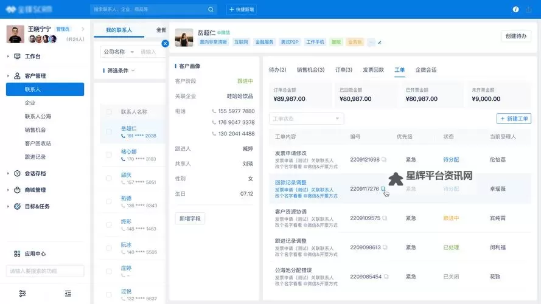The height and width of the screenshot is (304, 541).
Task: Click the copy icon beside ticket 2209085454
Action: coord(386,277)
